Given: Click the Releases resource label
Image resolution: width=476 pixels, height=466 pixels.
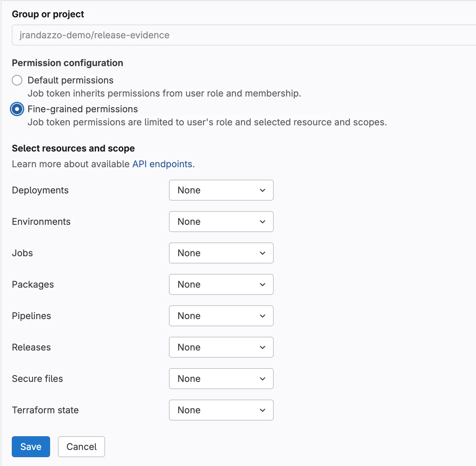Looking at the screenshot, I should click(x=31, y=347).
